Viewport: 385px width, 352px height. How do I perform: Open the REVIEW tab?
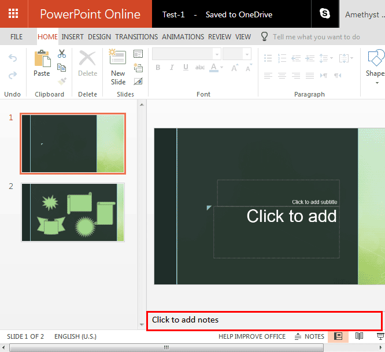point(220,37)
